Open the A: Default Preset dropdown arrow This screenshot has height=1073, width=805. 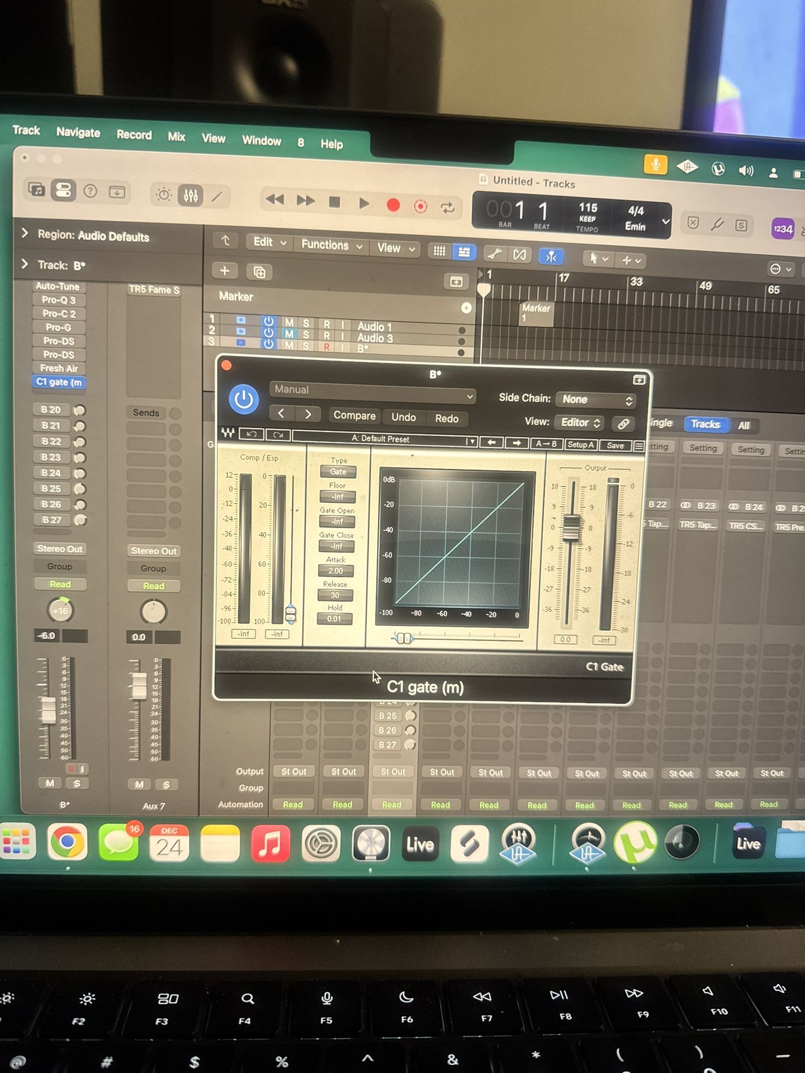[471, 441]
